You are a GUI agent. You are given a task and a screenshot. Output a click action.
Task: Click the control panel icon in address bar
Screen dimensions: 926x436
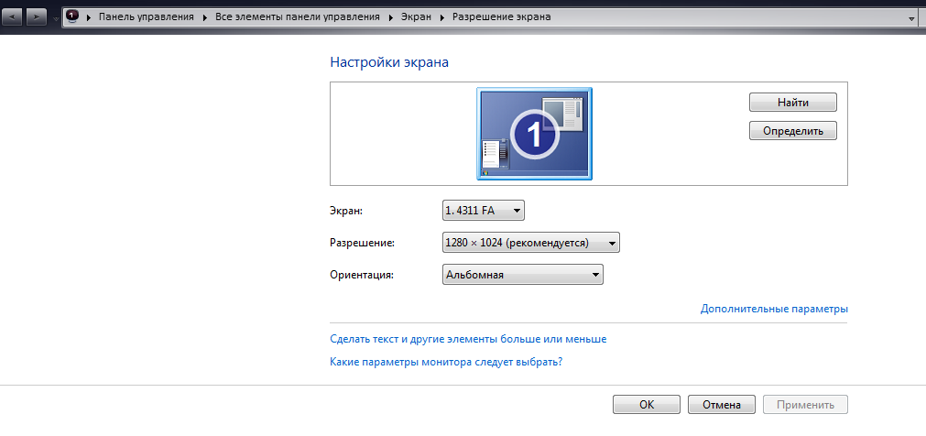pos(72,17)
